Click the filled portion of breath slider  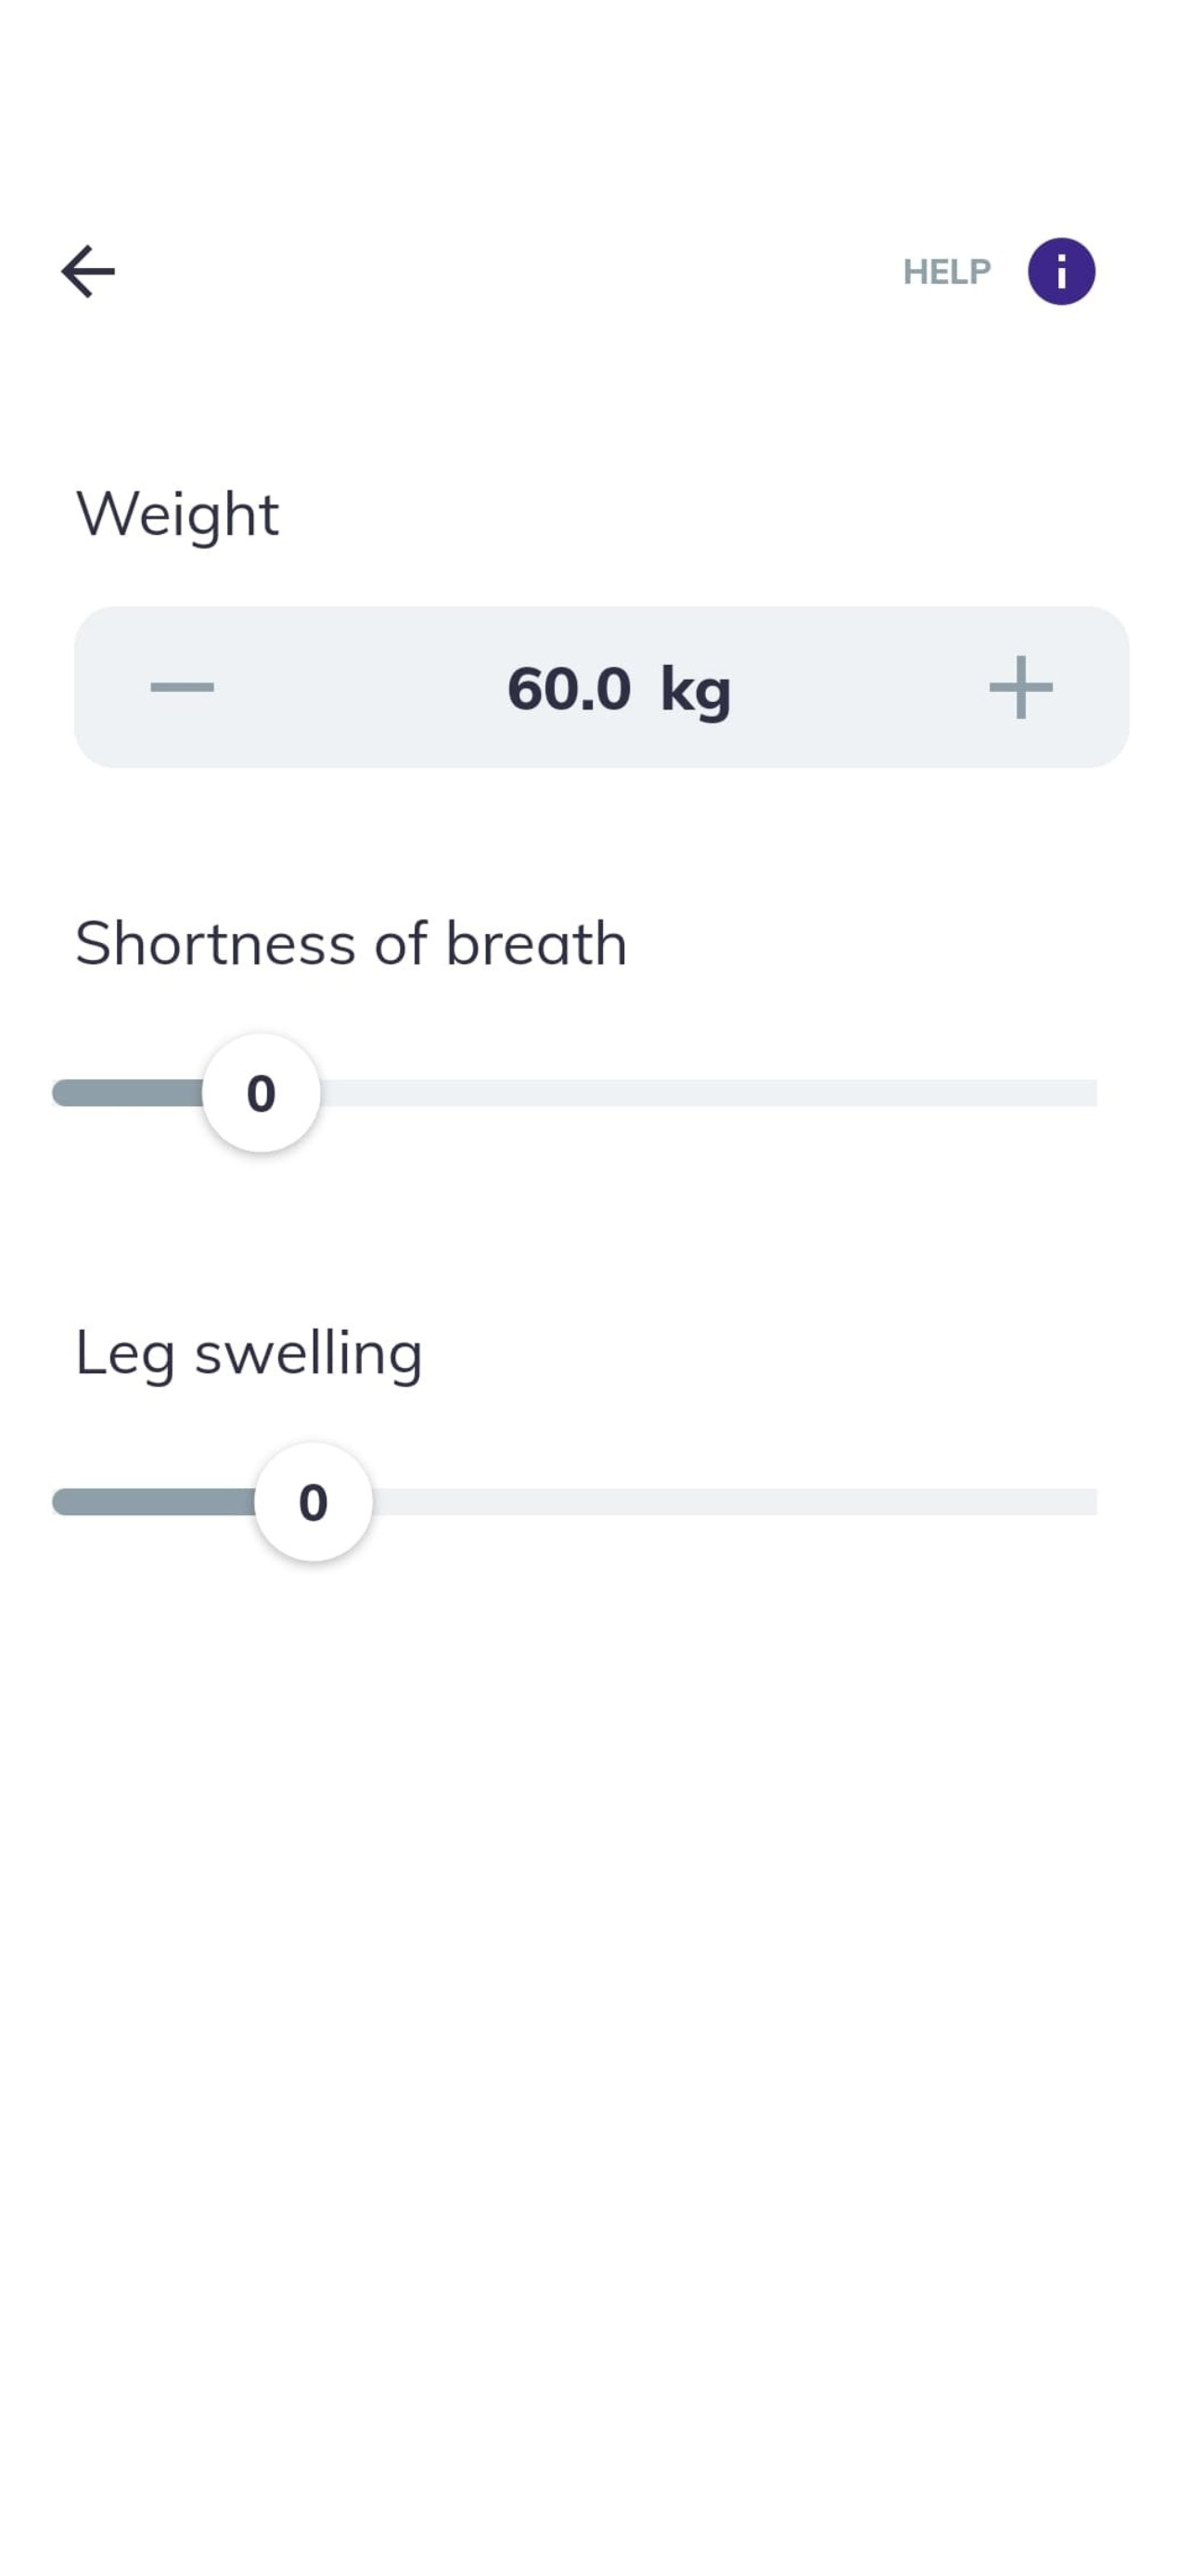point(128,1093)
